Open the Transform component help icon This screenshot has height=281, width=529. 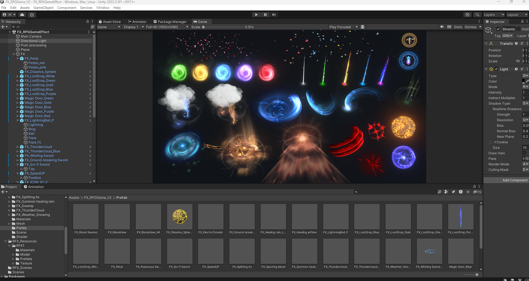pyautogui.click(x=516, y=44)
